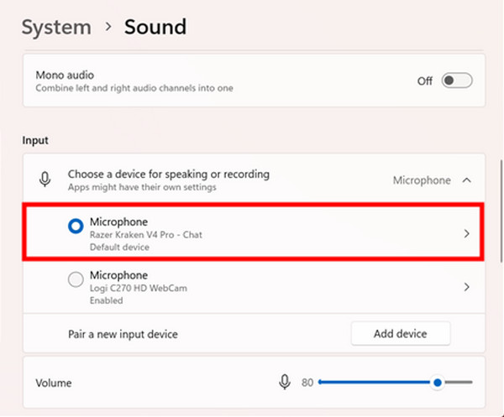504x417 pixels.
Task: Click the Sound page title
Action: point(155,27)
